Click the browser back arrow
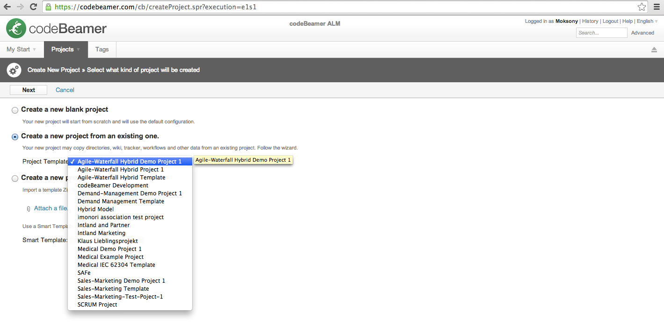664x329 pixels. tap(7, 7)
